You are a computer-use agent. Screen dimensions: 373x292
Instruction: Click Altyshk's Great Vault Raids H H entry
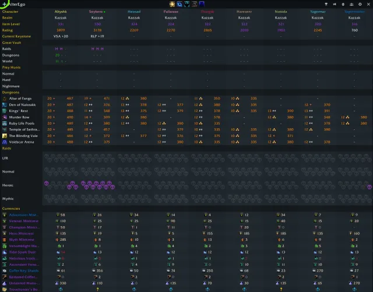point(59,49)
